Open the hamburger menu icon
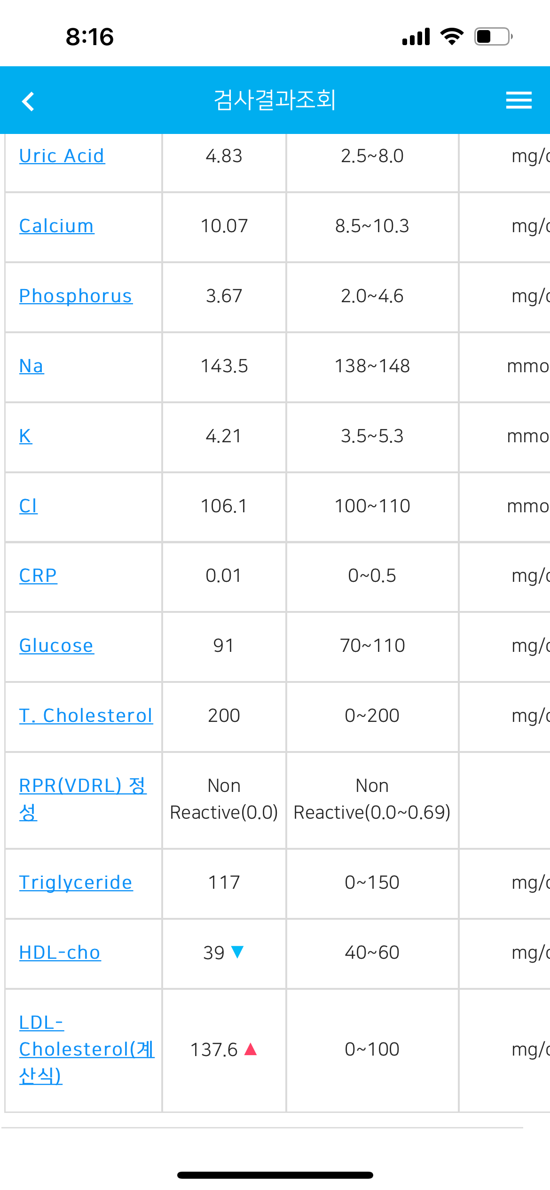The width and height of the screenshot is (550, 1190). pos(519,100)
